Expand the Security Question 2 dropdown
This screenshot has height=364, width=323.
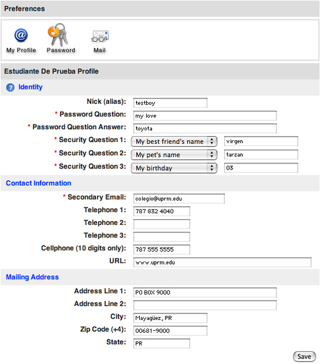(x=174, y=155)
